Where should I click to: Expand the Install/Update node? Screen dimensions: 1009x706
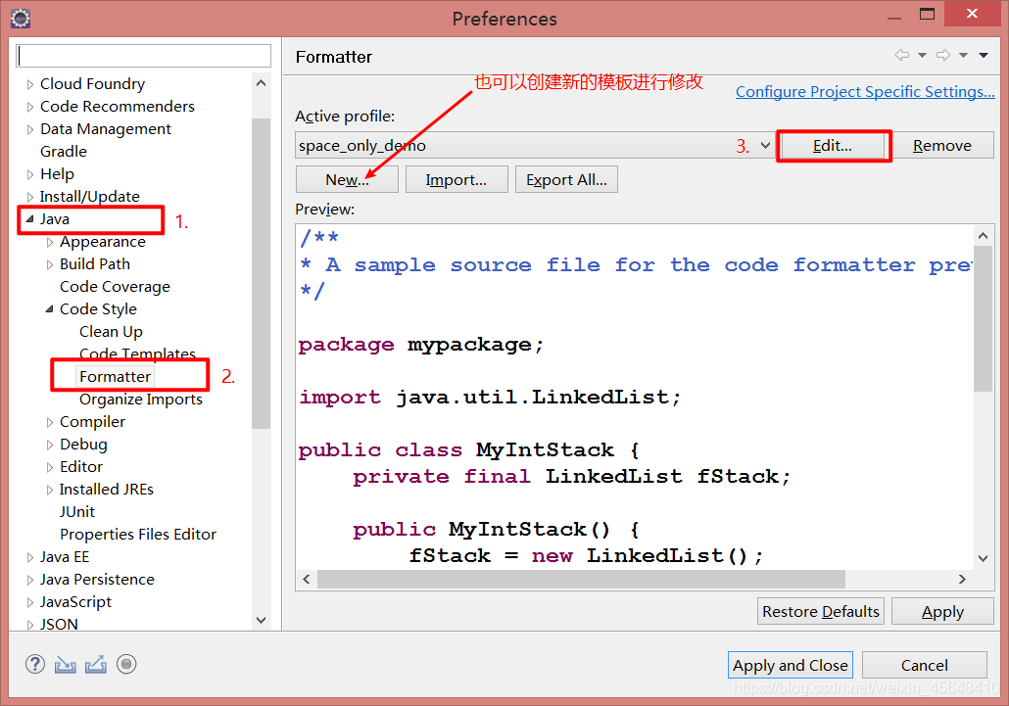click(30, 197)
